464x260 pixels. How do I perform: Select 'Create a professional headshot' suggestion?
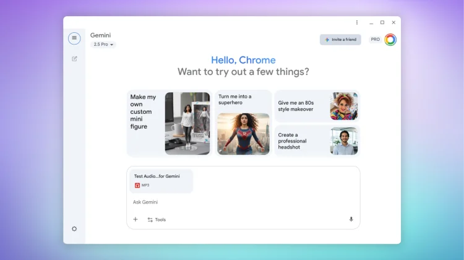click(317, 141)
